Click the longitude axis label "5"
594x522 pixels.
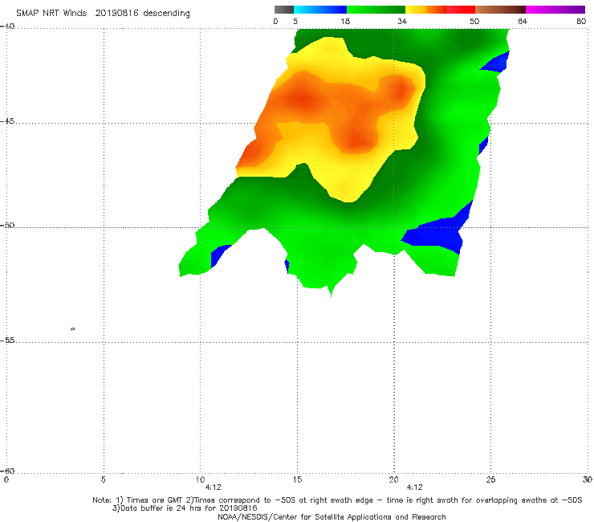tap(103, 479)
